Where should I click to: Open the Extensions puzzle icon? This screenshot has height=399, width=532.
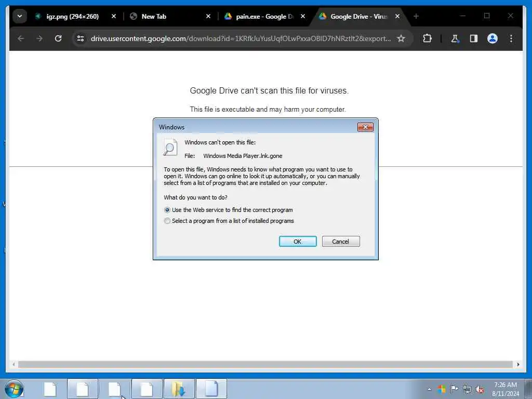pos(427,38)
